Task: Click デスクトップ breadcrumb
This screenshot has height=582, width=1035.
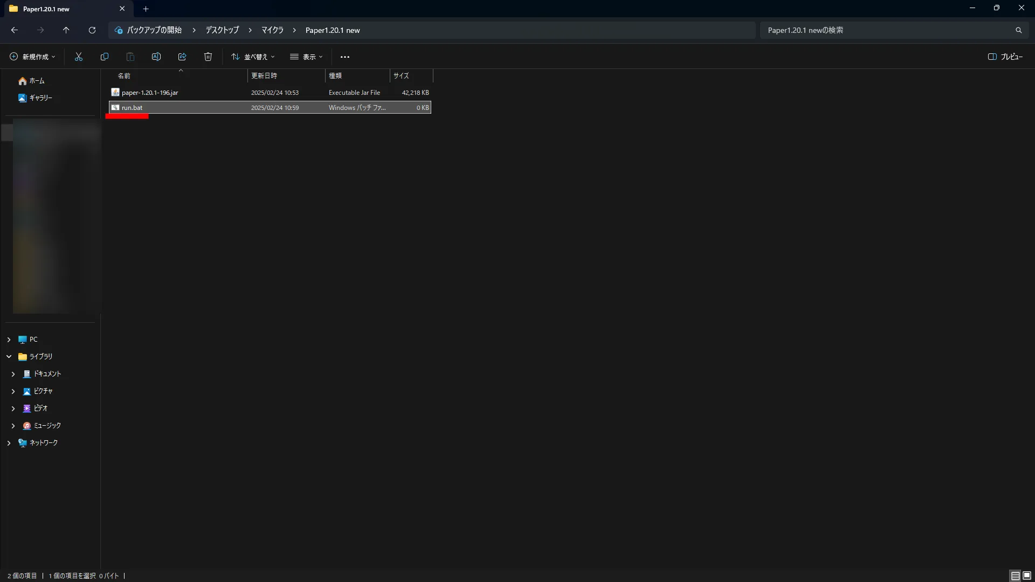Action: coord(222,30)
